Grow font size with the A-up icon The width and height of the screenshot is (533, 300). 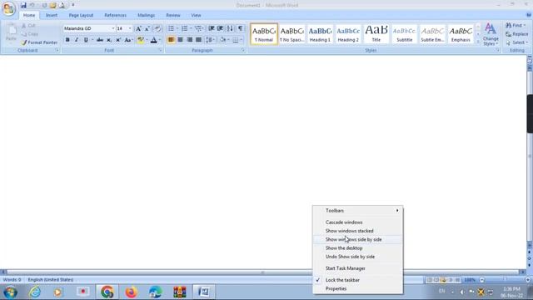pos(138,28)
